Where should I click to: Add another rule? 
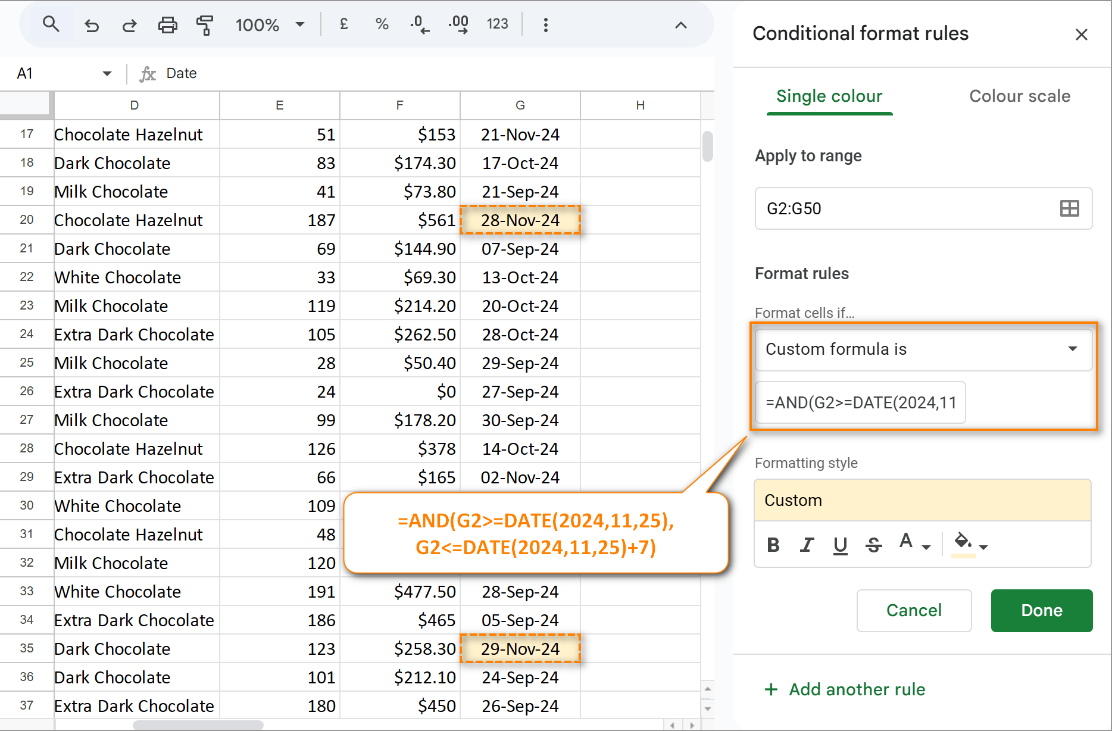845,689
